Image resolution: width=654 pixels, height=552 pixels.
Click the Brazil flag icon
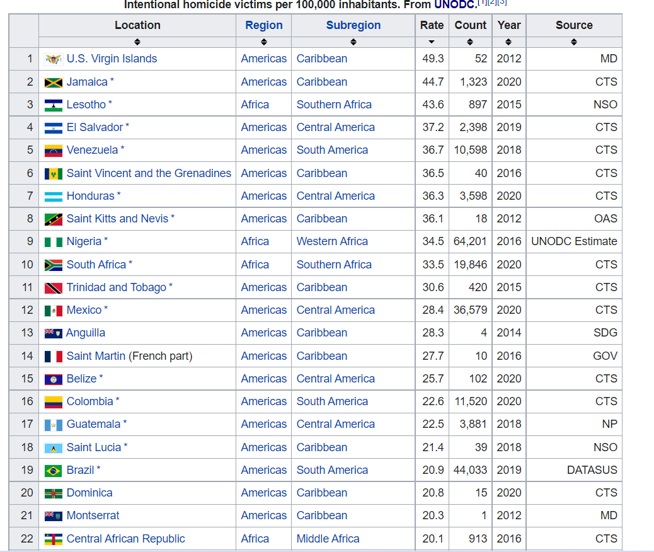pyautogui.click(x=54, y=471)
